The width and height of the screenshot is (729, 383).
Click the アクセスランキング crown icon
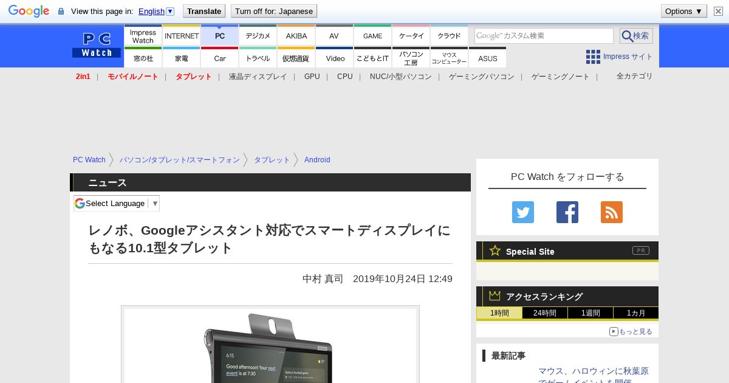[495, 296]
